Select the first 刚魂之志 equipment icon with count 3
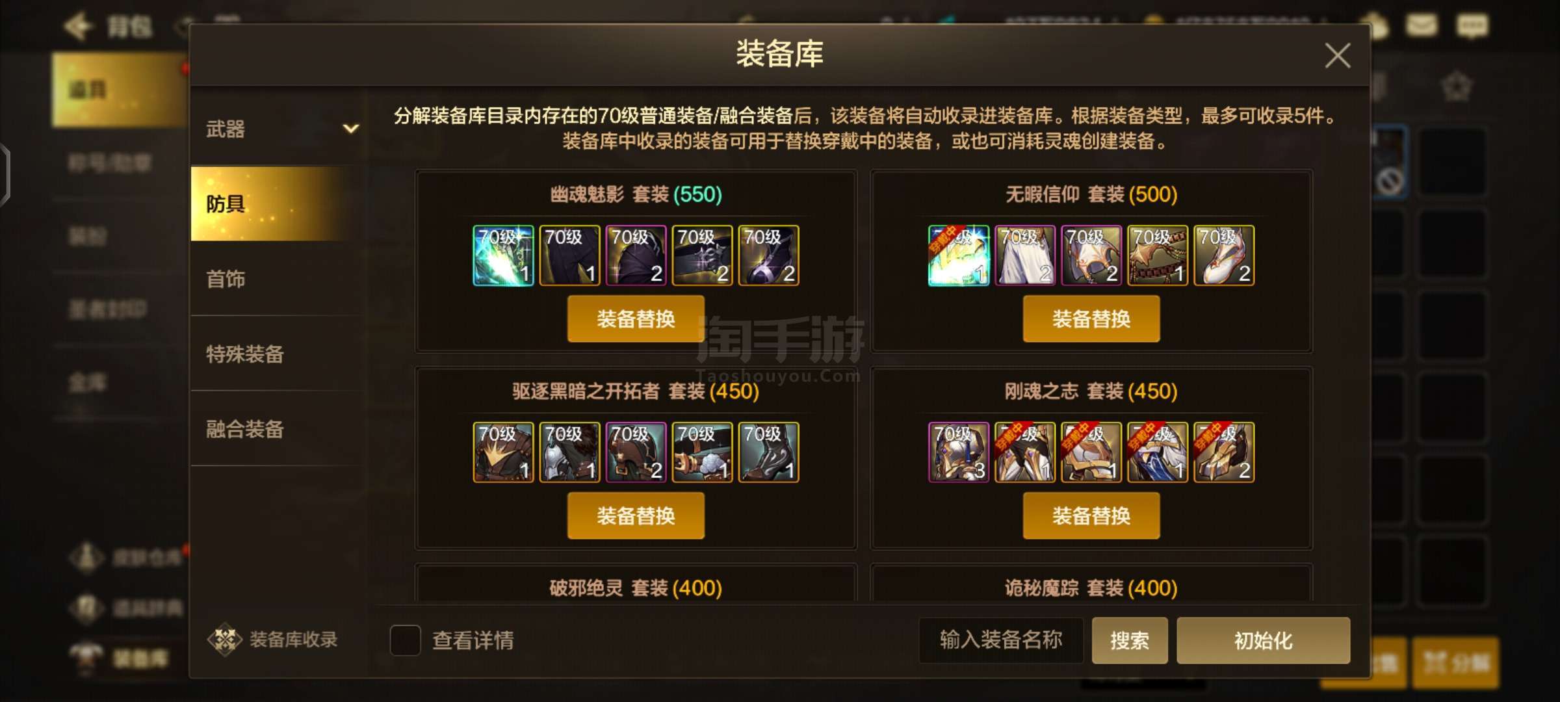 click(x=959, y=452)
